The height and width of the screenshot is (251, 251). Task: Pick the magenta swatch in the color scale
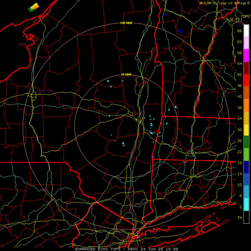(x=246, y=55)
